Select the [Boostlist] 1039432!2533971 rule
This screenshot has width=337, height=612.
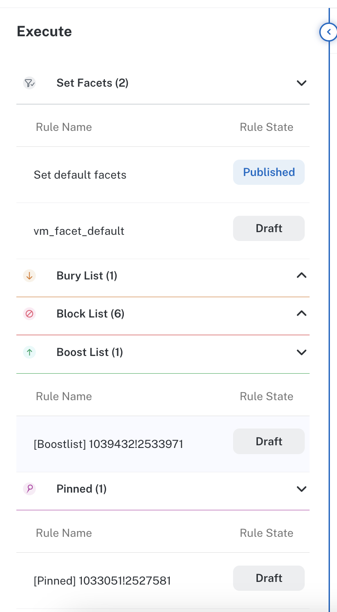pyautogui.click(x=108, y=444)
